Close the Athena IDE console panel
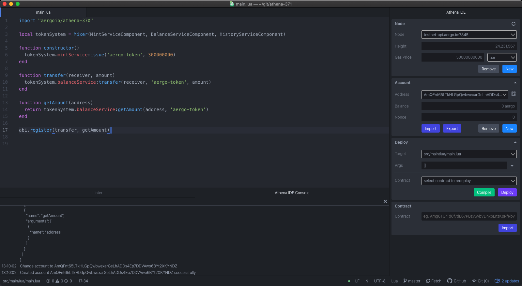This screenshot has width=522, height=286. coord(385,201)
